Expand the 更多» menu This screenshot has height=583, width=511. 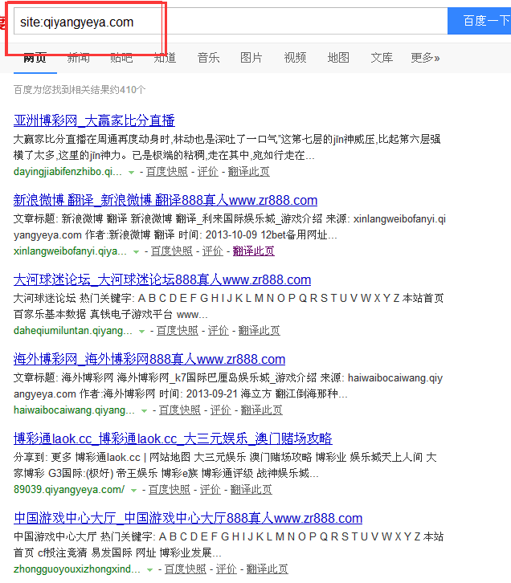pyautogui.click(x=425, y=58)
